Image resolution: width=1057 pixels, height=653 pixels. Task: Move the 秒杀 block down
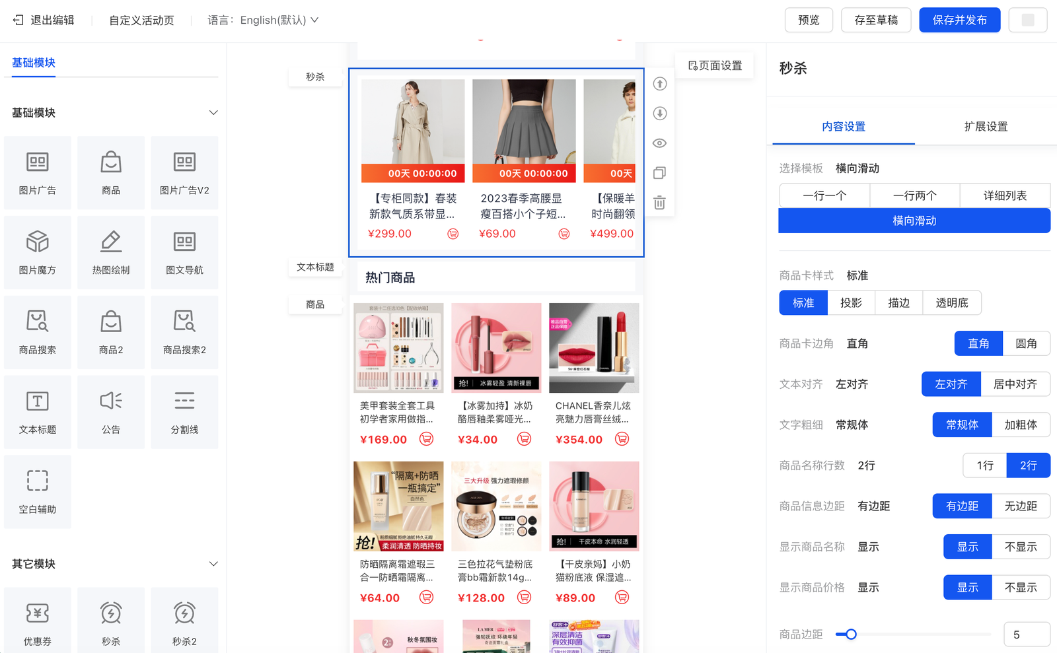[x=659, y=114]
